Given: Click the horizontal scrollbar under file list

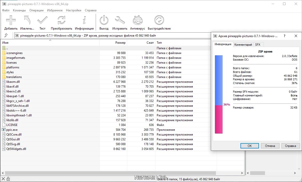Looking at the screenshot, I should point(109,173).
